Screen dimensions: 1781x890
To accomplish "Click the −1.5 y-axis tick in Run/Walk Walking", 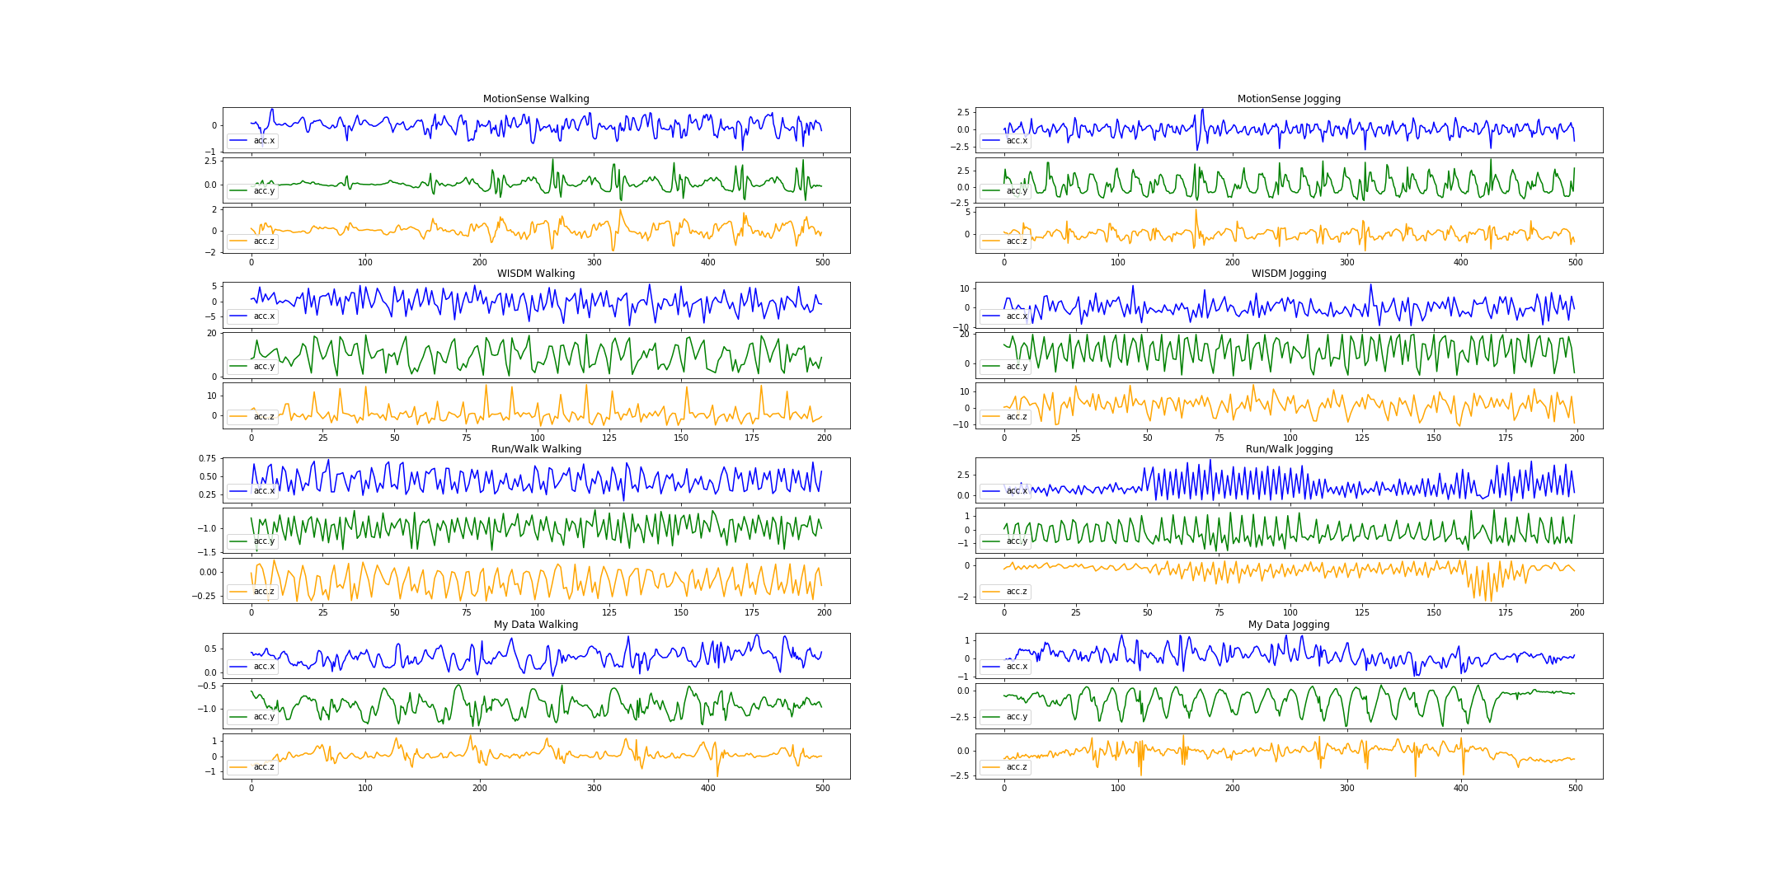I will [x=204, y=552].
